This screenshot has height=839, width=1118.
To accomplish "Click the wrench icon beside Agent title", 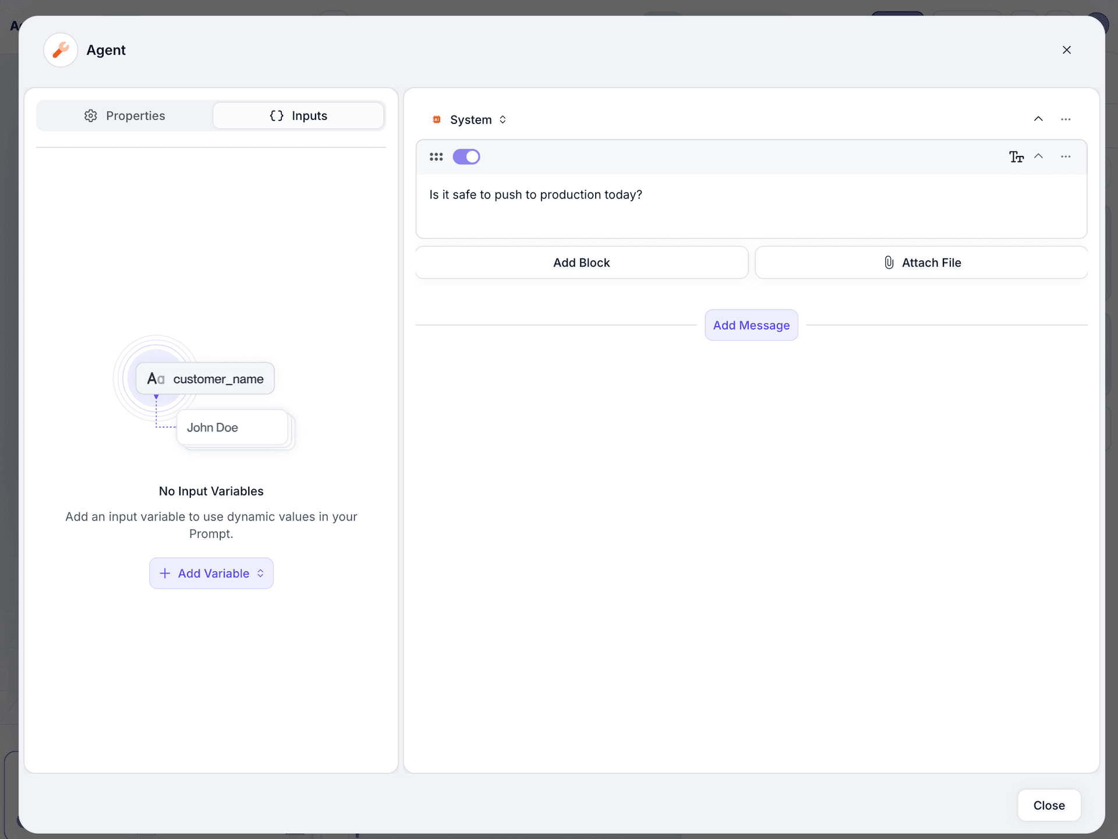I will [x=60, y=50].
